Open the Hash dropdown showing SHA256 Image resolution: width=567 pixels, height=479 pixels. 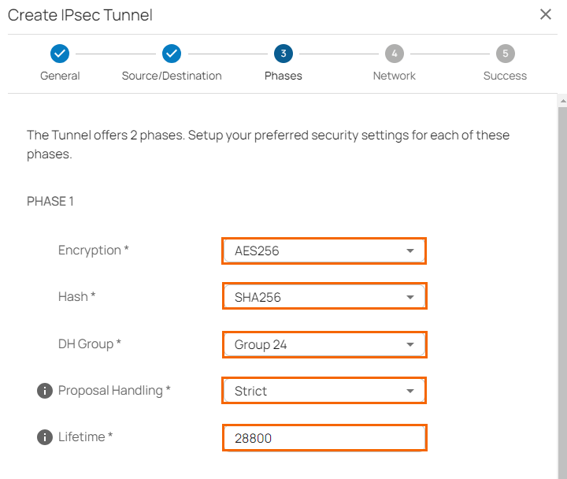[x=324, y=297]
